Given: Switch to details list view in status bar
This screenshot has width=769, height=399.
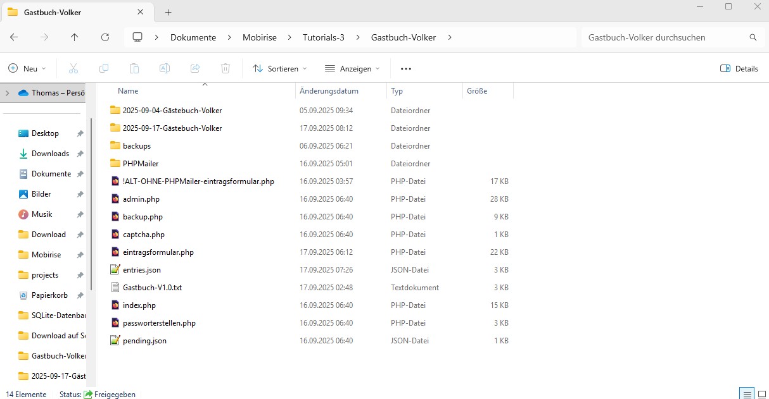Looking at the screenshot, I should (747, 394).
